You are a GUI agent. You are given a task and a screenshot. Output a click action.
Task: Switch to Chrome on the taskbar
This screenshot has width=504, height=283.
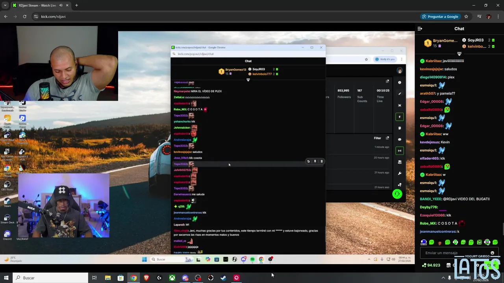coord(133,278)
